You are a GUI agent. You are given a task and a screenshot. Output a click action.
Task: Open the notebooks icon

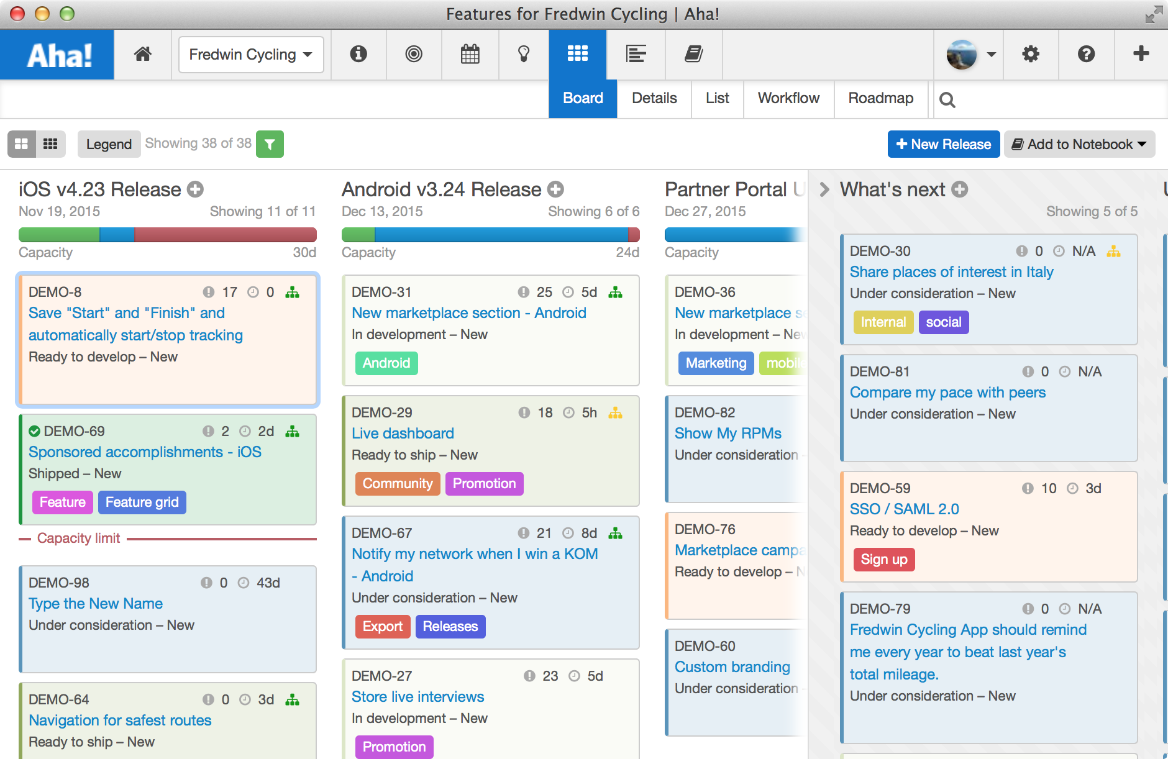pyautogui.click(x=694, y=54)
